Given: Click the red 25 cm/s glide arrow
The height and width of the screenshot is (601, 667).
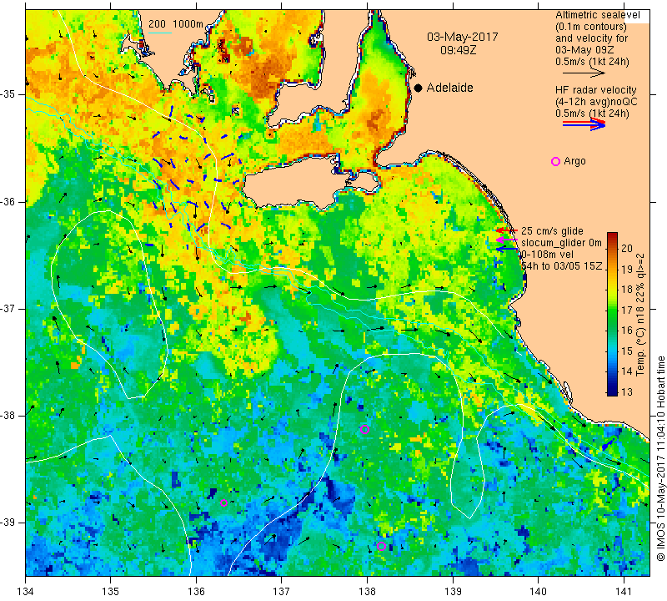Looking at the screenshot, I should point(506,231).
